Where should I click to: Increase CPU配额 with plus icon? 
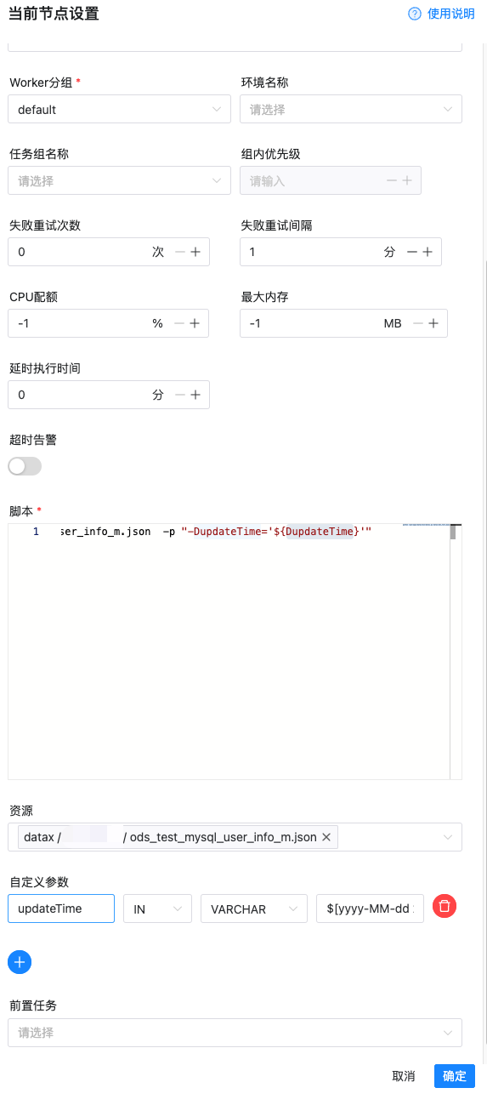[x=195, y=324]
